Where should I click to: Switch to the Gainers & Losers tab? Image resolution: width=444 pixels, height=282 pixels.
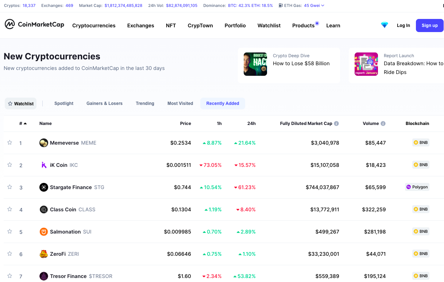pos(104,103)
